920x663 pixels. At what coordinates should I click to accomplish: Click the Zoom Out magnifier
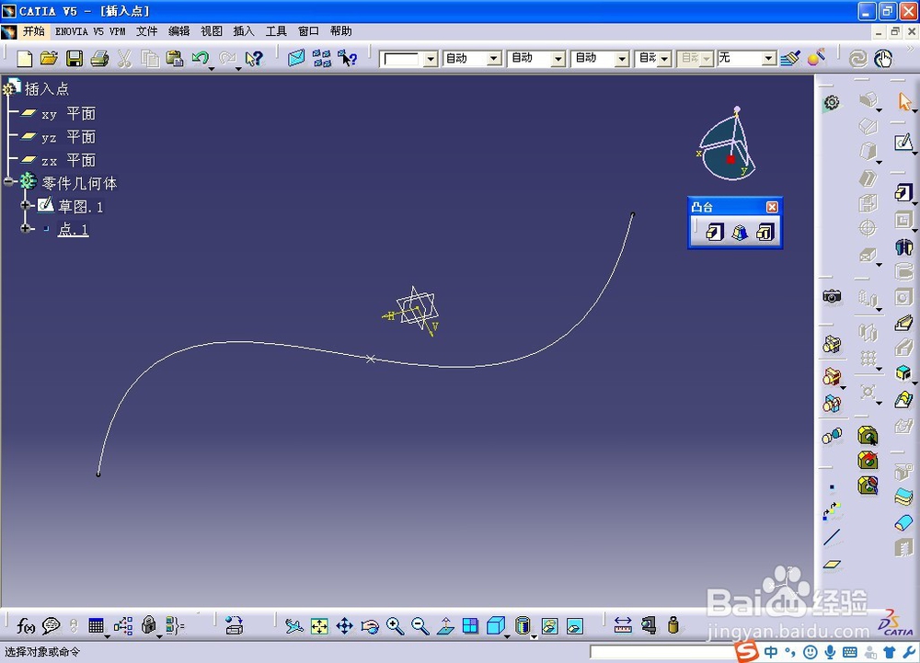[420, 626]
